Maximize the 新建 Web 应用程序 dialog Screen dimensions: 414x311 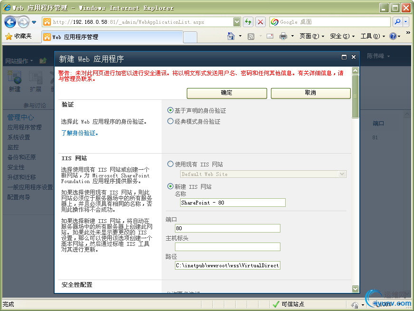[x=344, y=57]
